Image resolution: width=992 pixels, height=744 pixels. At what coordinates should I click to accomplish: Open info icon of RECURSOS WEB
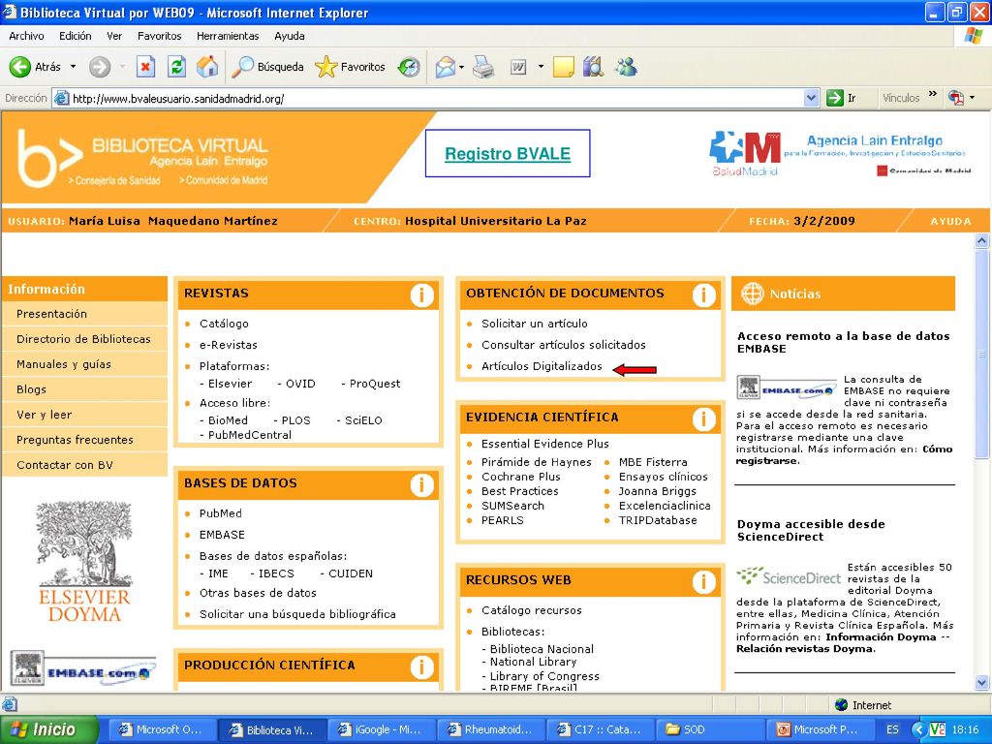click(x=704, y=581)
